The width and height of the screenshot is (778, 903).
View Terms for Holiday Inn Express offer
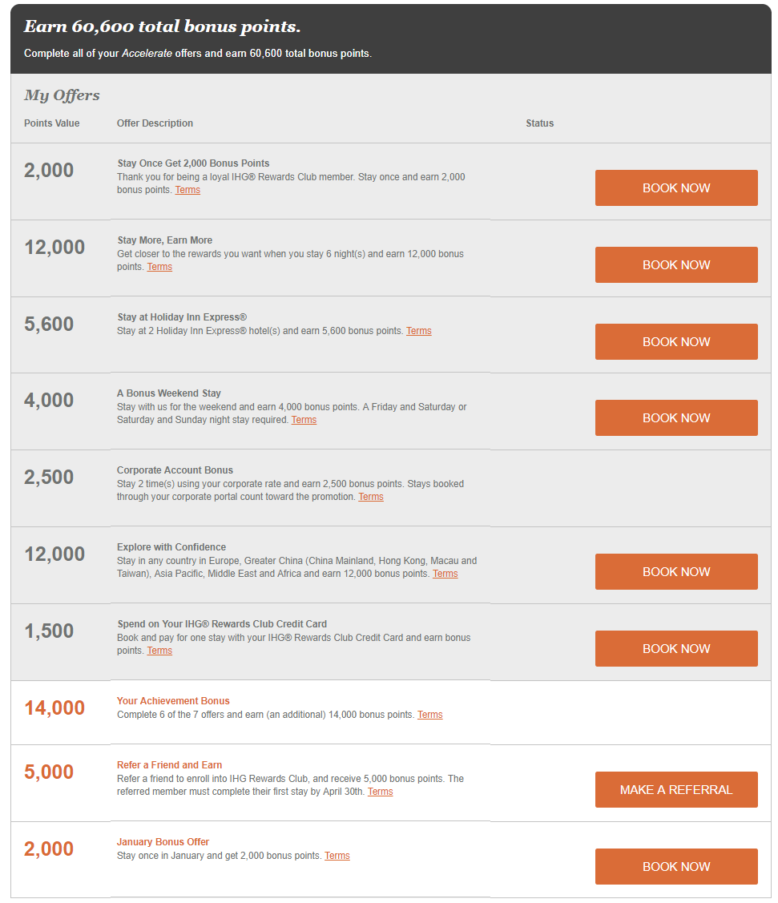tap(418, 331)
